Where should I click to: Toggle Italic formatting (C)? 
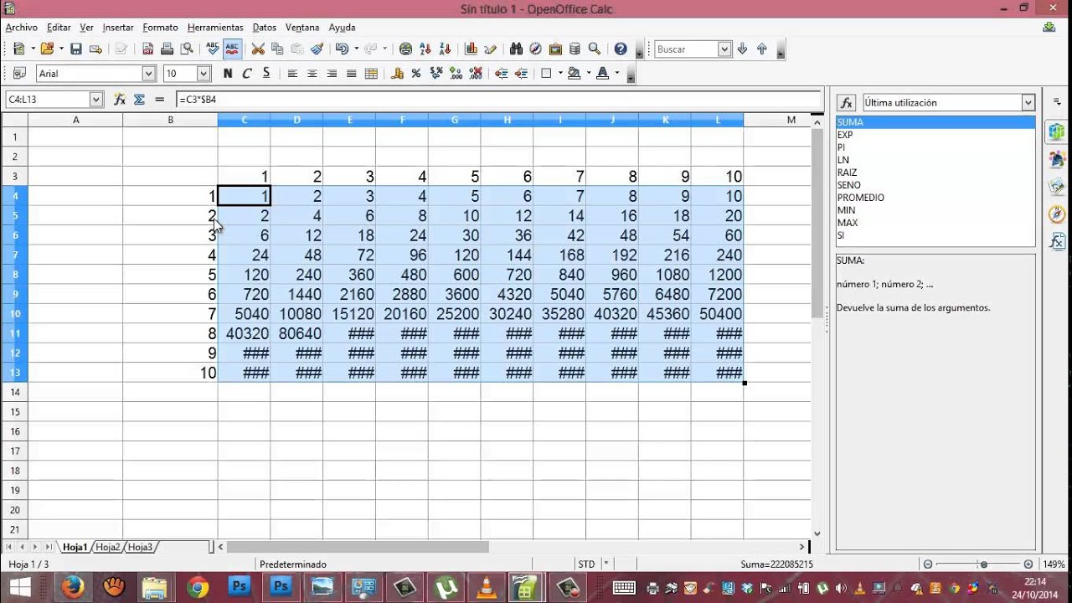coord(247,74)
